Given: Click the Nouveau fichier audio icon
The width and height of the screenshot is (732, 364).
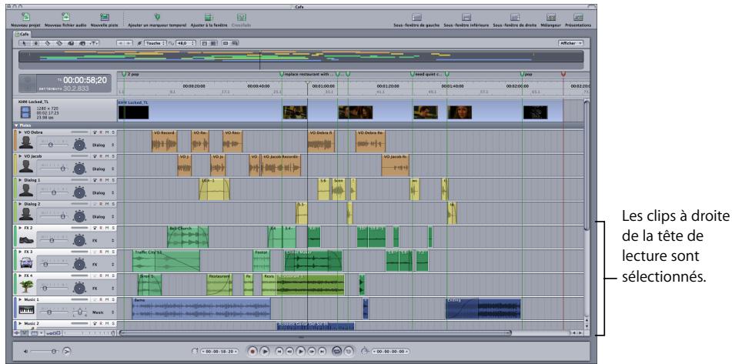Looking at the screenshot, I should click(x=66, y=17).
